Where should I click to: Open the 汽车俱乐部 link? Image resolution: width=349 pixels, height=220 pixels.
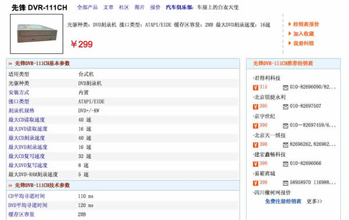(x=179, y=8)
